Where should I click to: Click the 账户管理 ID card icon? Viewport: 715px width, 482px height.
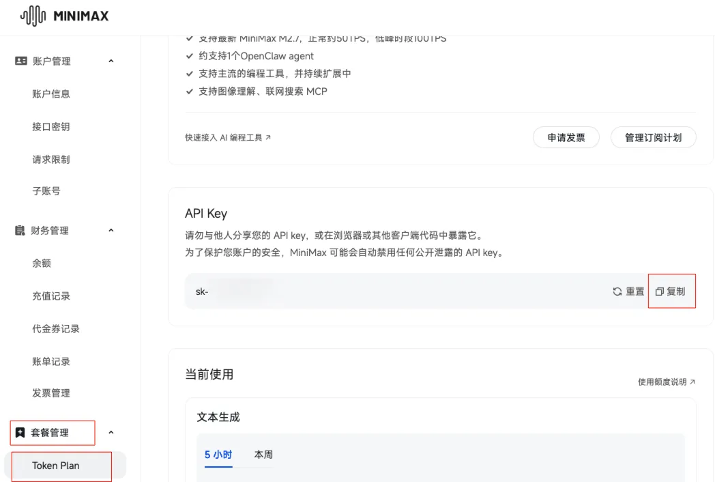coord(21,61)
